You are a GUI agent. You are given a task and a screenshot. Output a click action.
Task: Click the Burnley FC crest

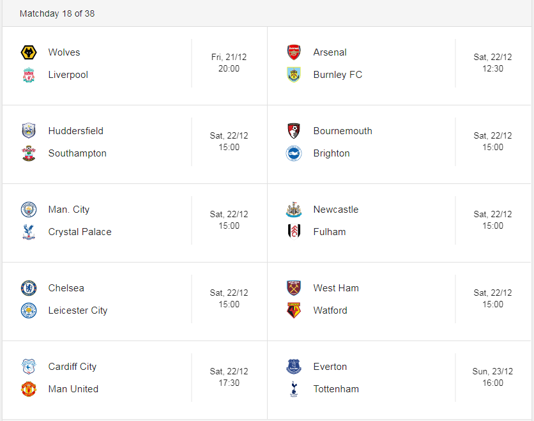pyautogui.click(x=294, y=75)
